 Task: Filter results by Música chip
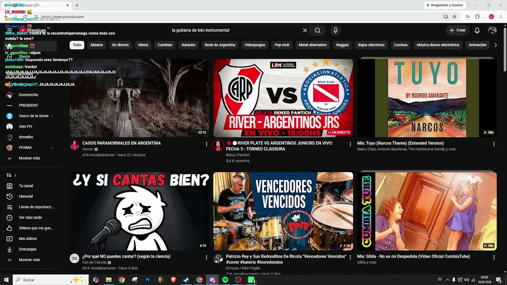point(97,45)
